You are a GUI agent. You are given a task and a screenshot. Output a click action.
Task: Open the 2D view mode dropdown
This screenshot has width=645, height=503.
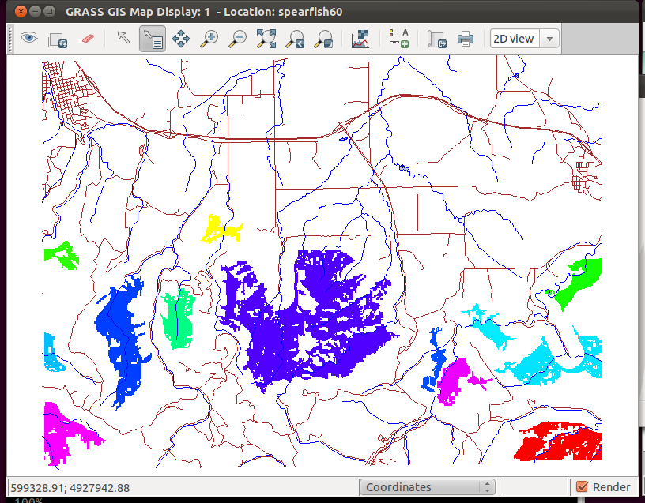[524, 39]
